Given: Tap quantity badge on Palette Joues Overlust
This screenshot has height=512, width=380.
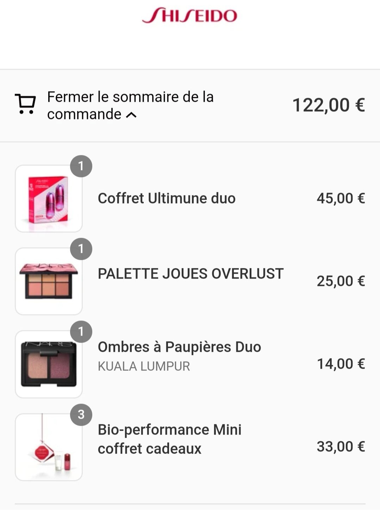Looking at the screenshot, I should coord(81,249).
